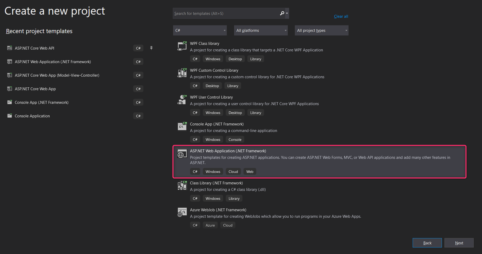482x254 pixels.
Task: Click the Clear all link
Action: coord(341,16)
